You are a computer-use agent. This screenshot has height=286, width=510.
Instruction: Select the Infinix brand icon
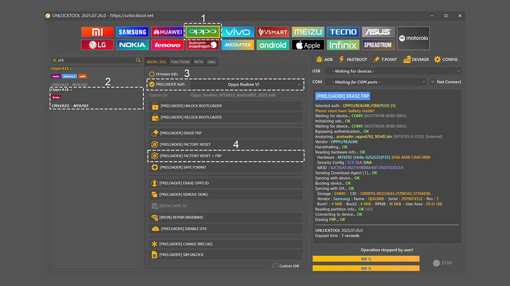343,45
